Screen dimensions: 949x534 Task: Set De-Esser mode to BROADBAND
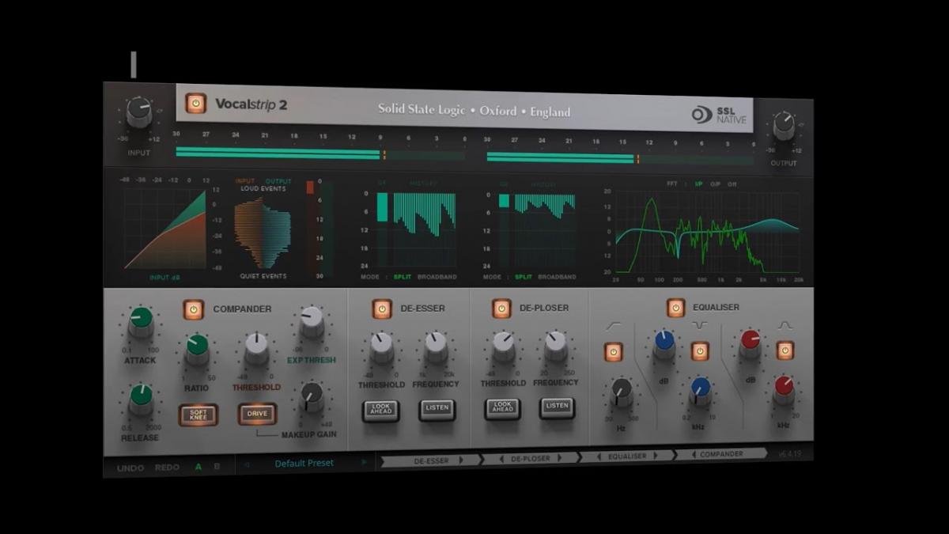[437, 278]
